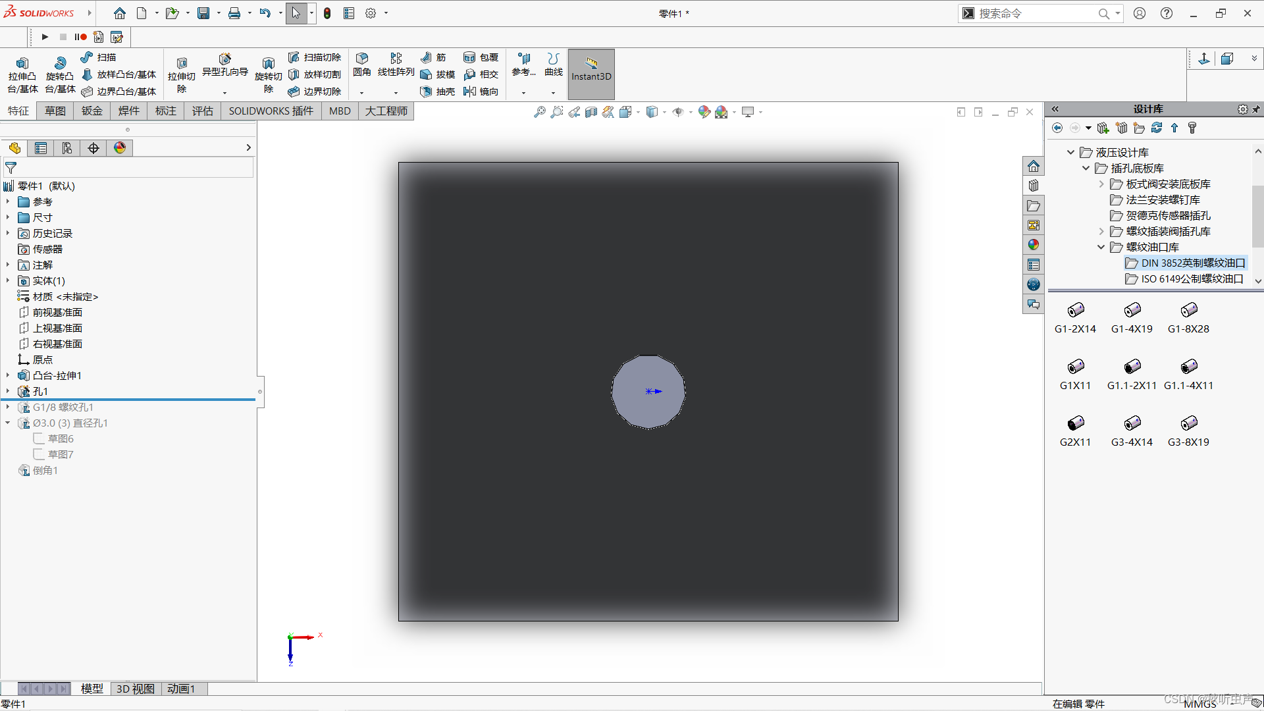Open the ConfigurationManager tab
1264x711 pixels.
67,148
